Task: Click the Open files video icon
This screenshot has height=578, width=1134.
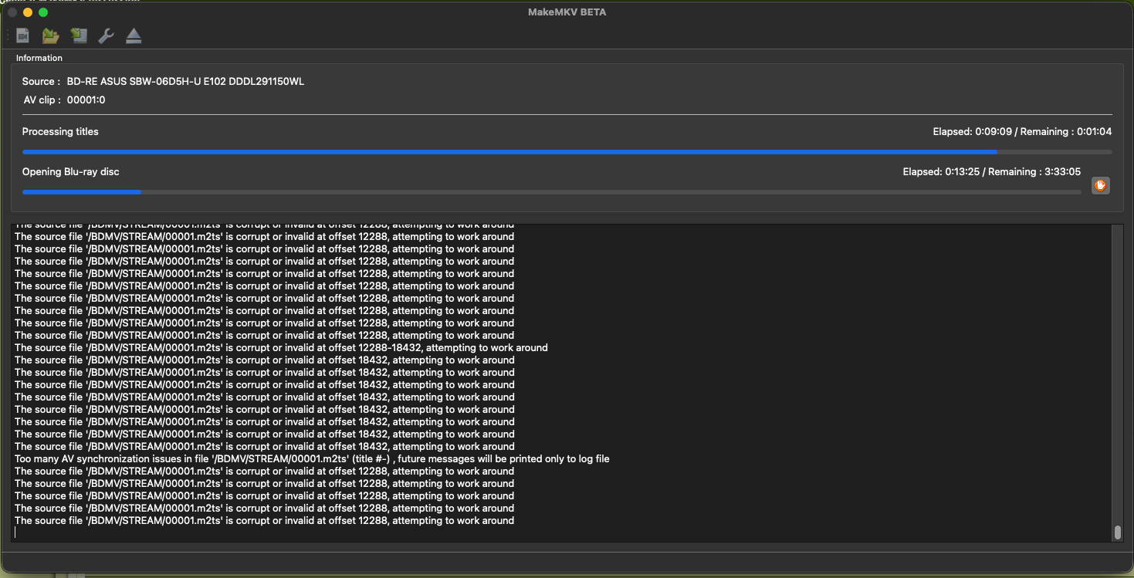Action: click(x=23, y=35)
